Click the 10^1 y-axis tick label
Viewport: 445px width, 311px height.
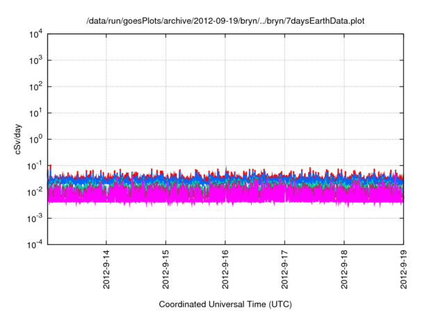click(36, 113)
